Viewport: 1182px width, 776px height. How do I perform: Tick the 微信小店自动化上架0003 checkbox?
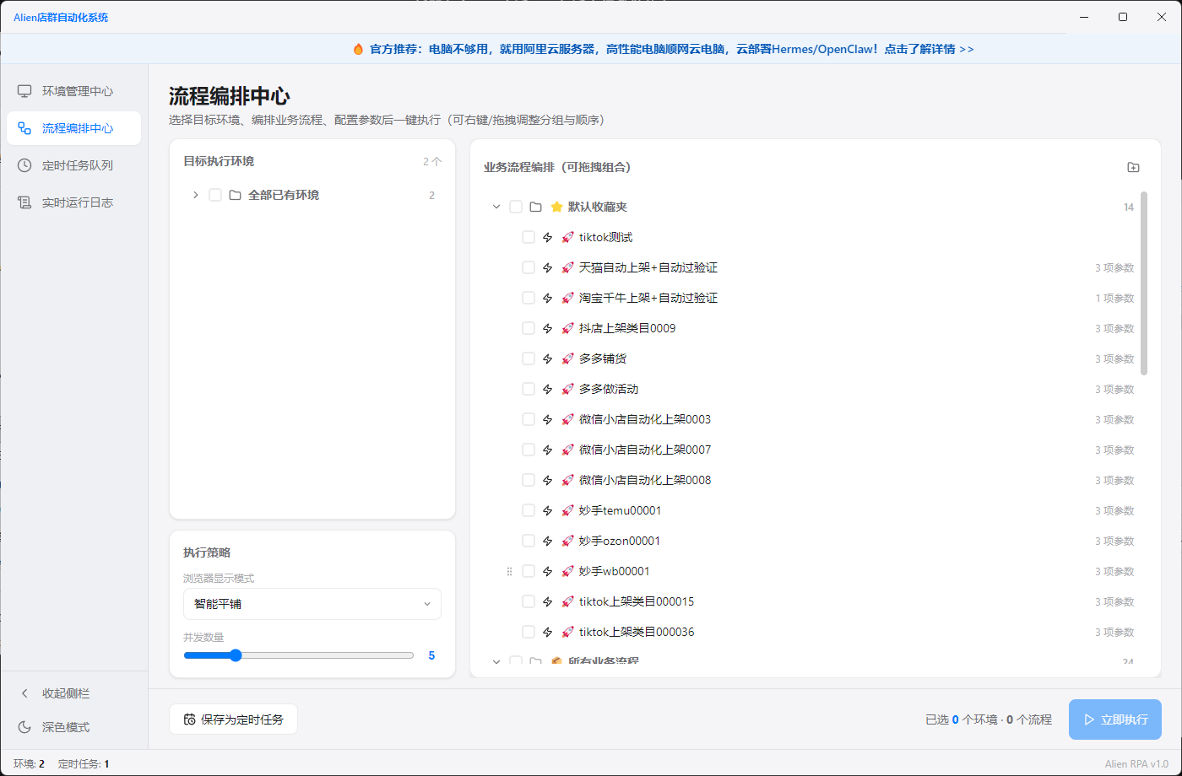tap(529, 419)
